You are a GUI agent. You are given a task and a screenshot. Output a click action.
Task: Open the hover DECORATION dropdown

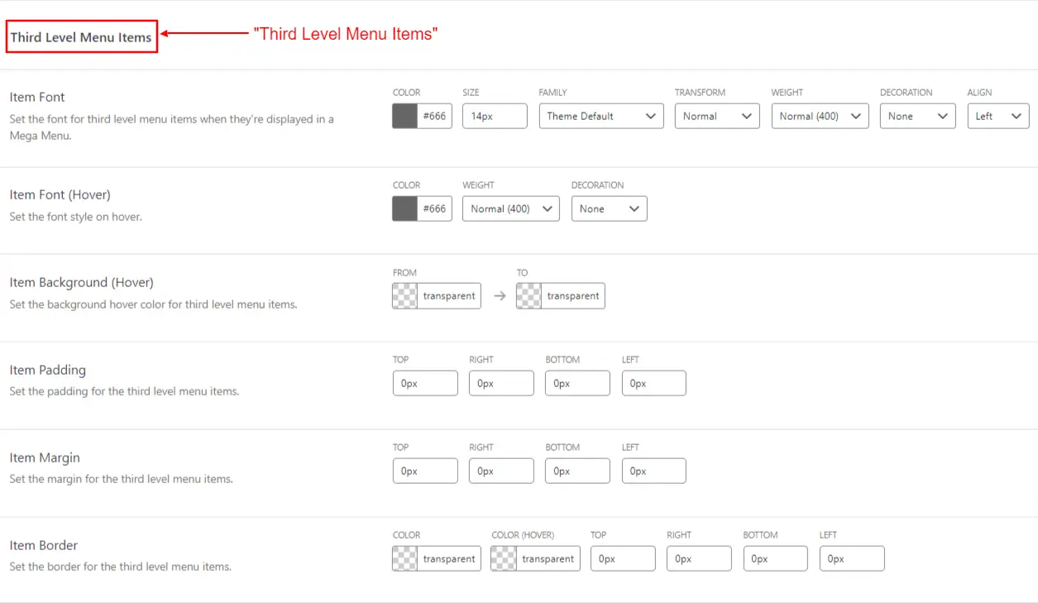609,208
